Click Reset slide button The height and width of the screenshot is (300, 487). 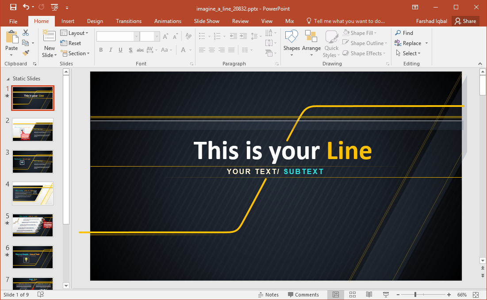(71, 43)
